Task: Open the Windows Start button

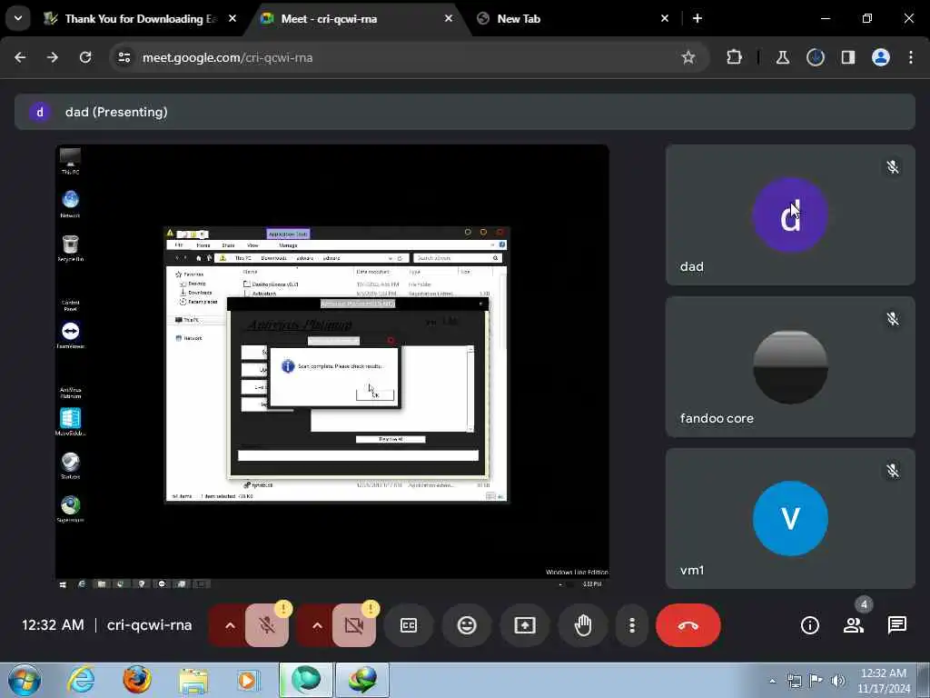Action: click(x=25, y=680)
